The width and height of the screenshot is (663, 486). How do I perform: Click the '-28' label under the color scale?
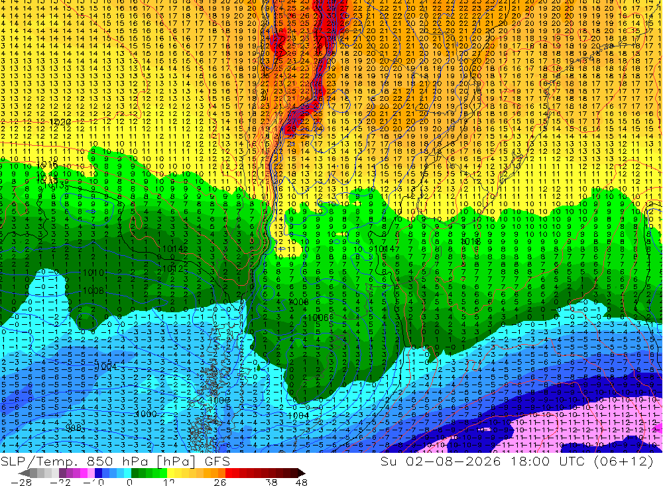pos(21,482)
